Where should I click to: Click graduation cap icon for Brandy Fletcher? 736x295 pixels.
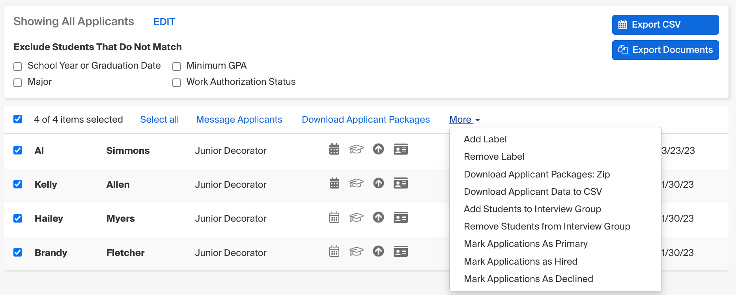coord(356,251)
